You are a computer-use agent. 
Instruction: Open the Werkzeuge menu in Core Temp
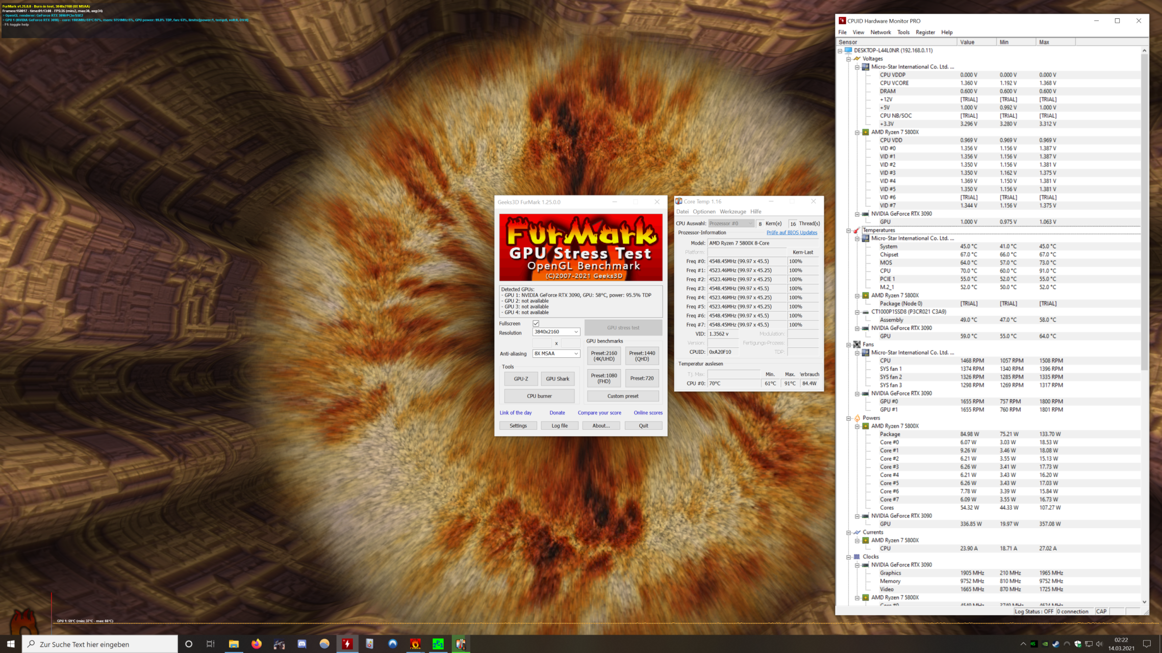click(x=732, y=212)
